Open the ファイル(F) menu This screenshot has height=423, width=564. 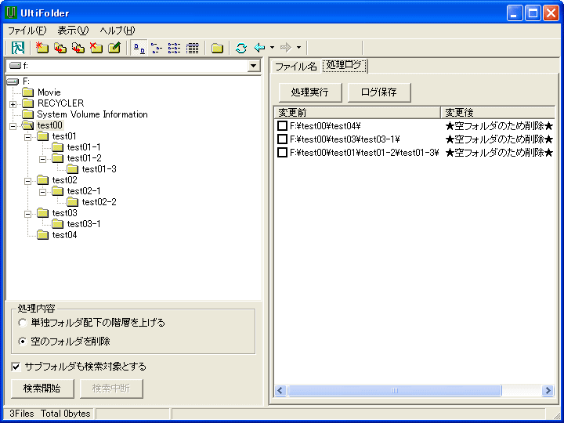(x=27, y=30)
